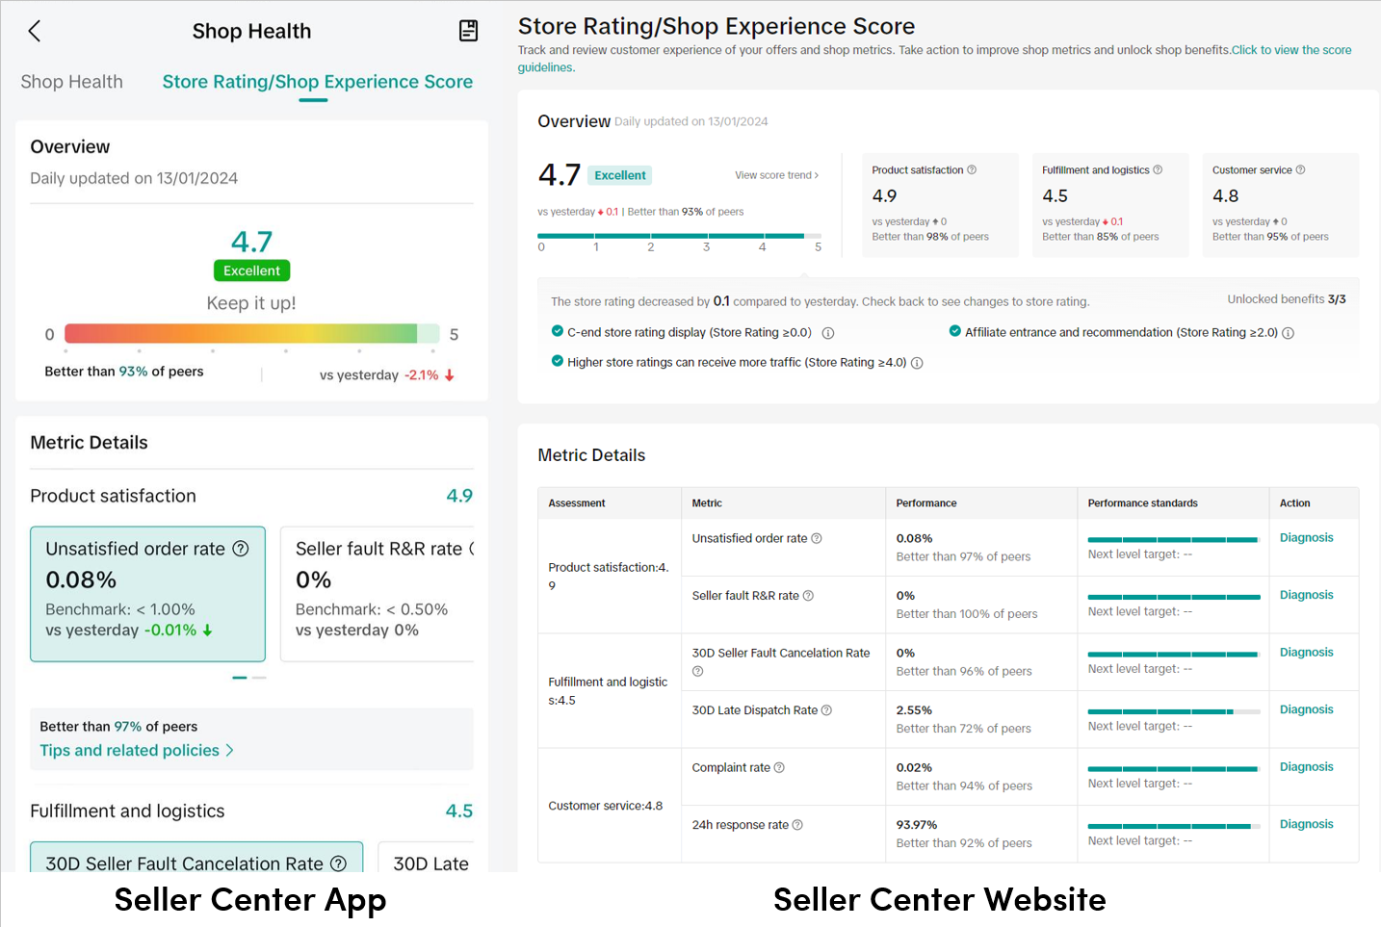Screen dimensions: 1381x927
Task: Expand View score trend
Action: tap(776, 175)
